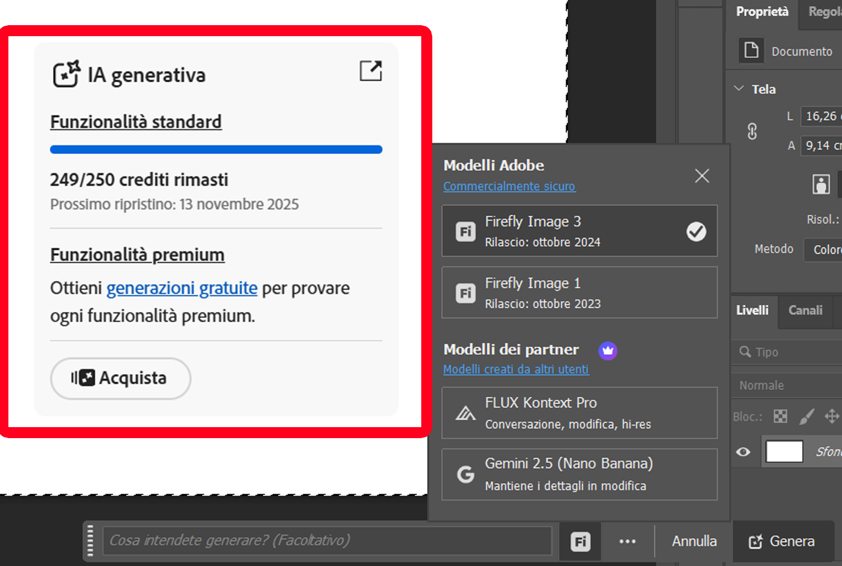Image resolution: width=842 pixels, height=566 pixels.
Task: Close the Modelli Adobe model picker
Action: (x=702, y=176)
